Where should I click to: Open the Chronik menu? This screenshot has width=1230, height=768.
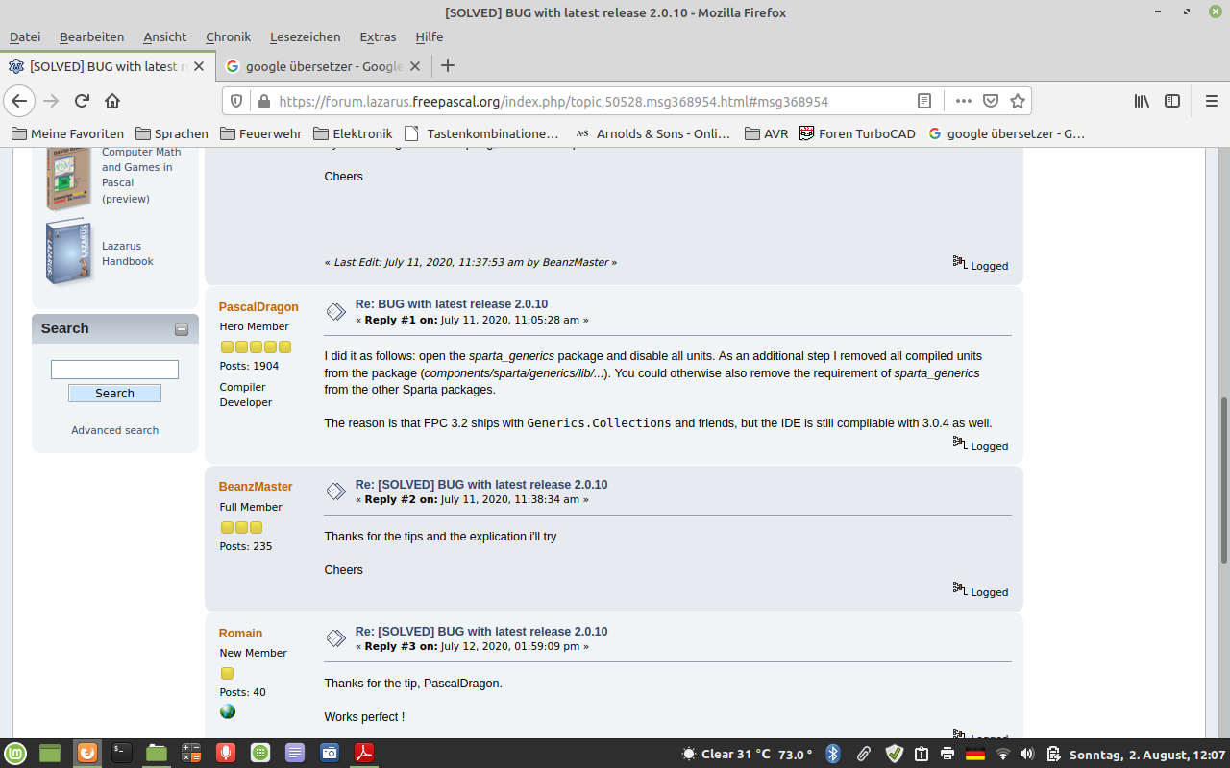[228, 36]
